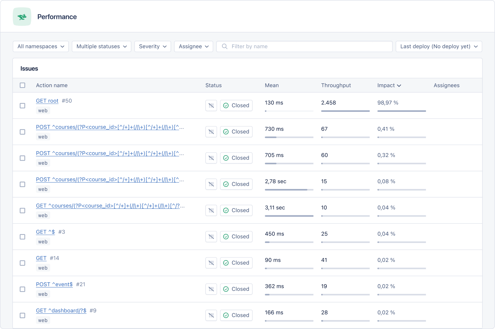Open Closed status for 3,11 sec row
The height and width of the screenshot is (329, 495).
[x=236, y=210]
